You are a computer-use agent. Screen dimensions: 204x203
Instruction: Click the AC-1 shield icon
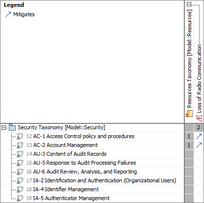[20, 136]
